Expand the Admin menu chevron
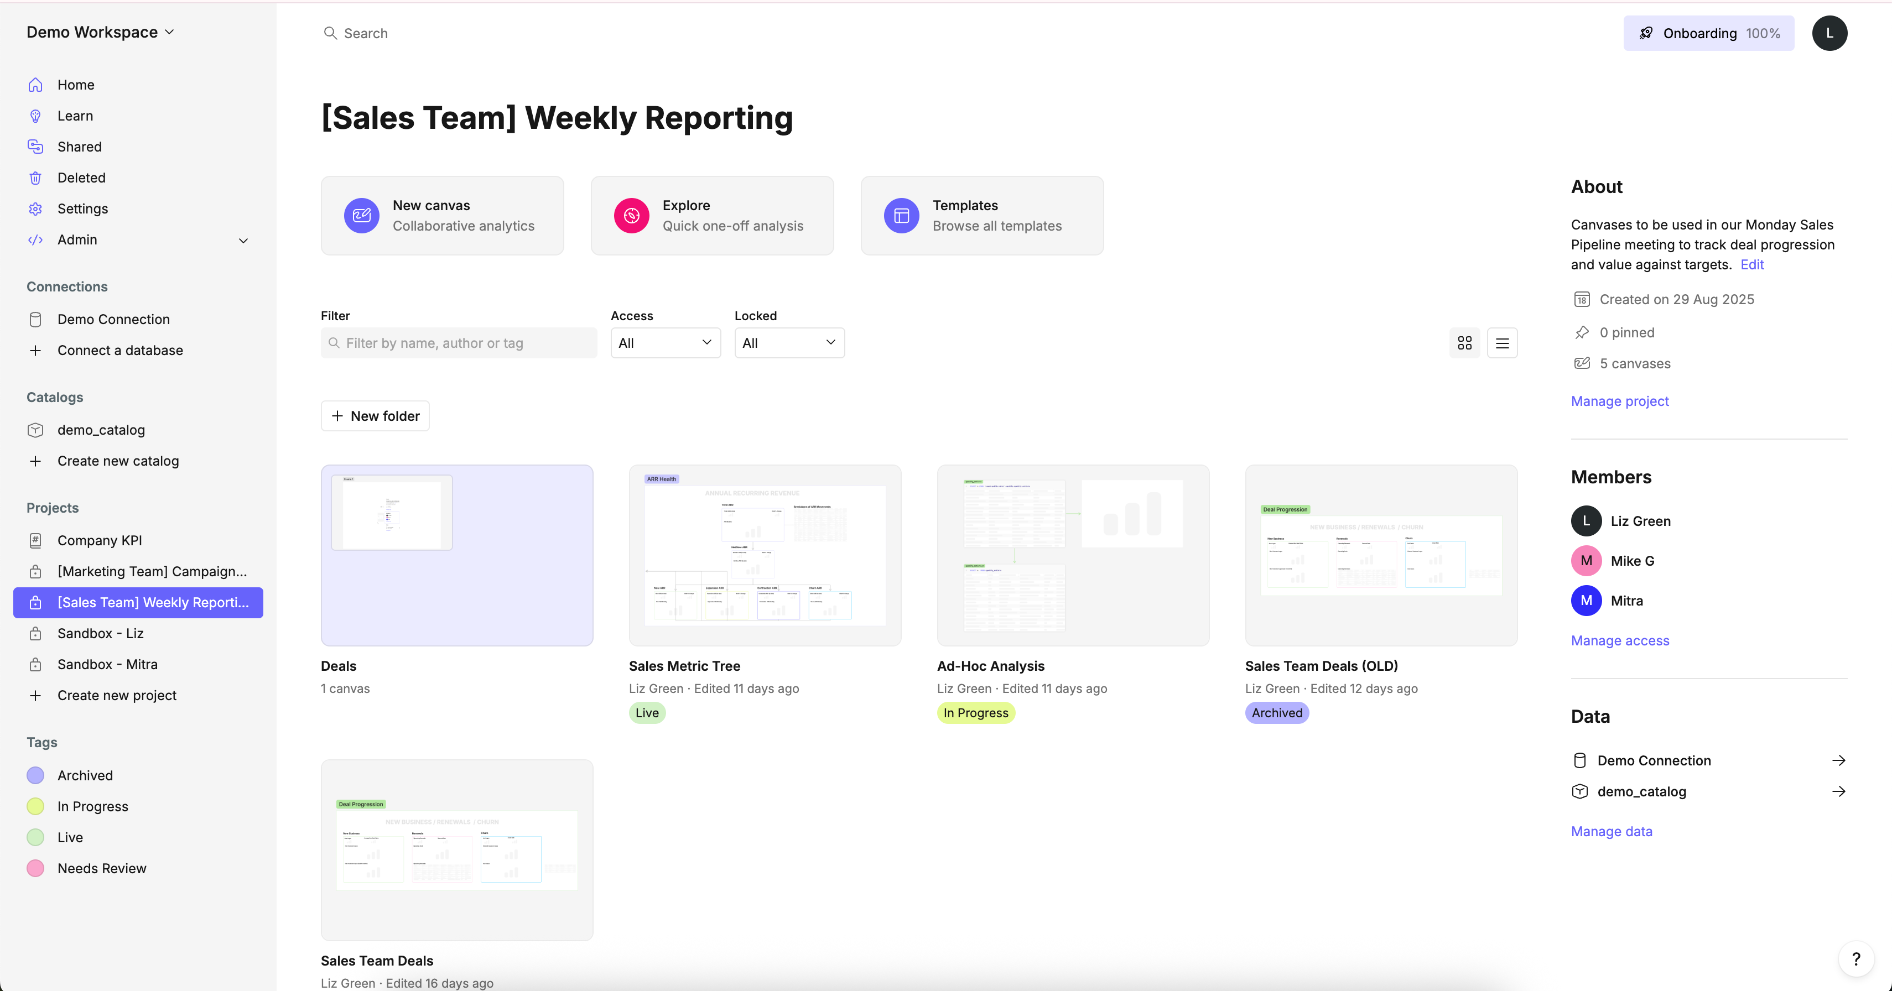 pos(243,240)
